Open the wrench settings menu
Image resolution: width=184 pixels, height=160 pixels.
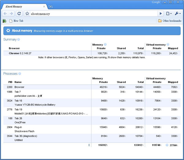[x=178, y=14]
